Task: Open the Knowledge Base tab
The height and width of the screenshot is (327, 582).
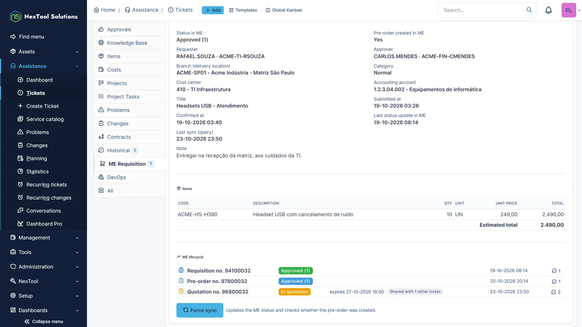Action: coord(129,43)
